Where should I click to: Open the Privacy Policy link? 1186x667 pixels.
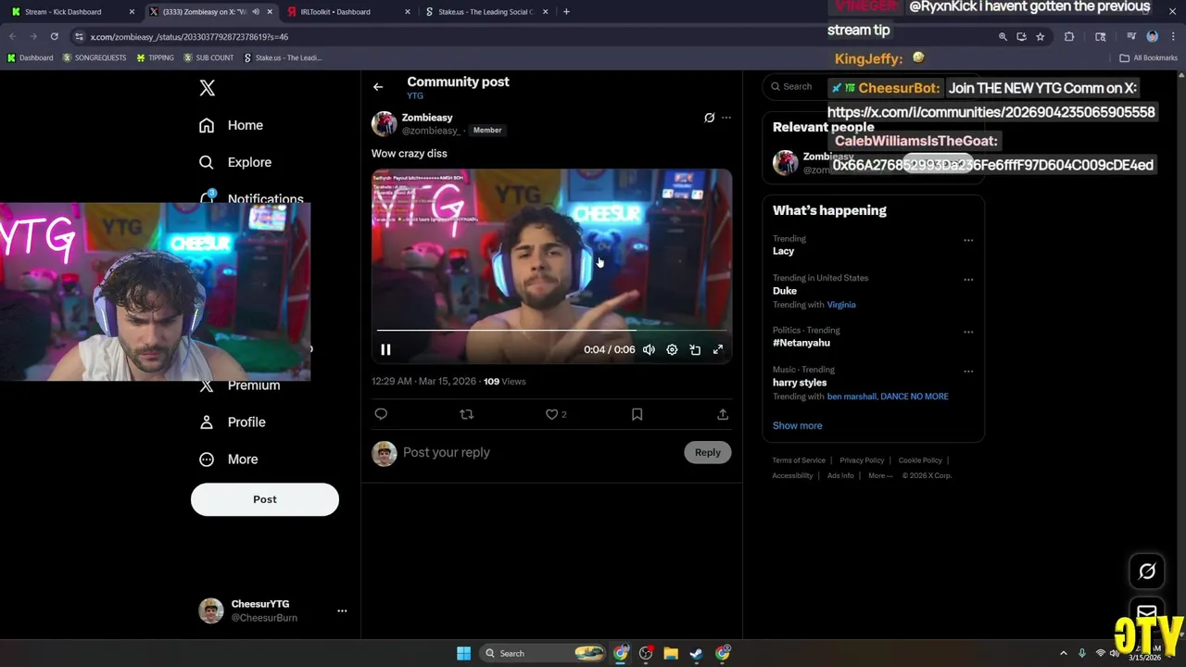point(862,460)
